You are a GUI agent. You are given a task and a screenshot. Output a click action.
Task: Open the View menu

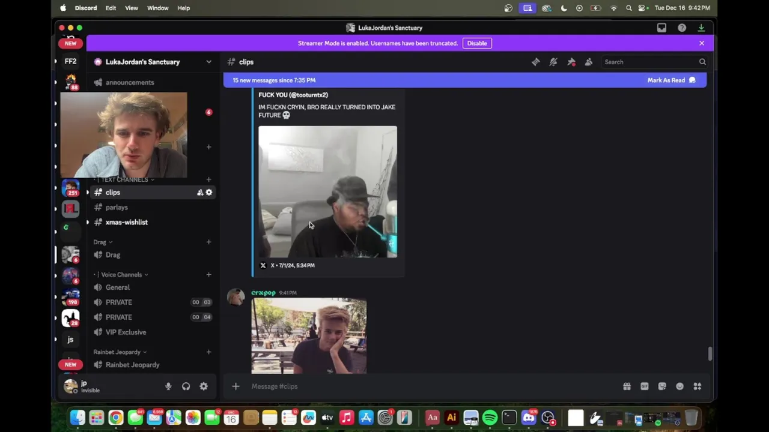click(x=132, y=8)
